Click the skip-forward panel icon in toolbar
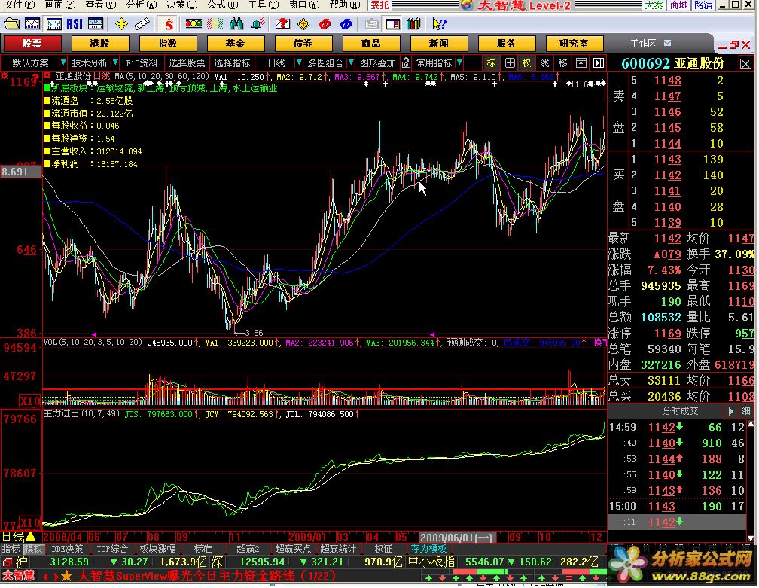Screen dimensions: 759x588 point(599,63)
